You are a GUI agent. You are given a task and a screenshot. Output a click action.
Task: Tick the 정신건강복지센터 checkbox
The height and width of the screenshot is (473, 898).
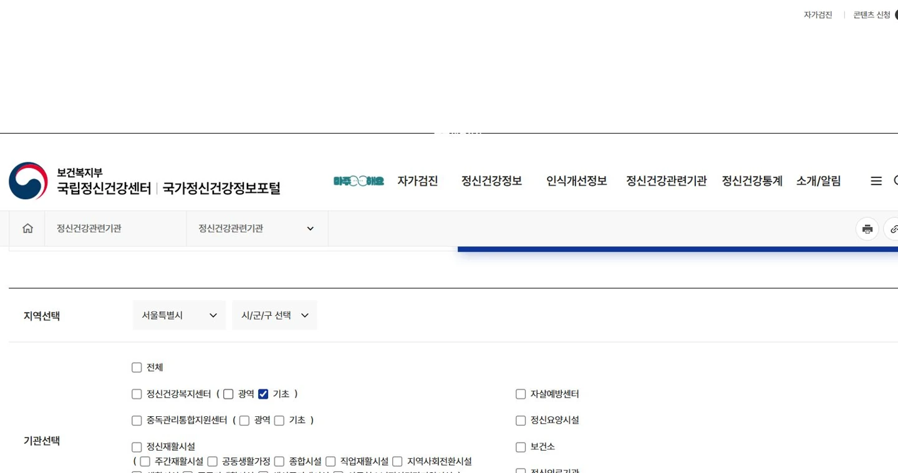point(137,394)
